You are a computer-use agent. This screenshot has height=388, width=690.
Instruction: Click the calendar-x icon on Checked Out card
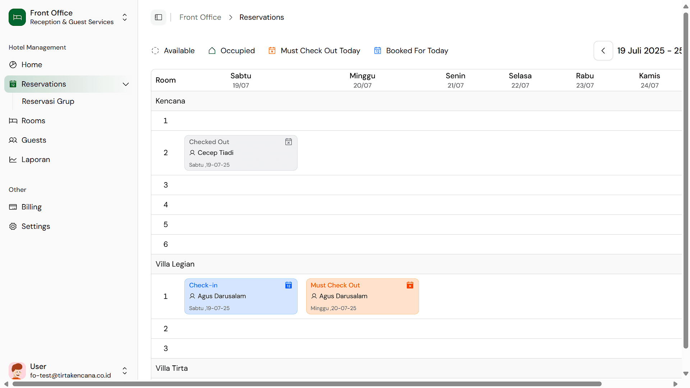click(x=289, y=142)
